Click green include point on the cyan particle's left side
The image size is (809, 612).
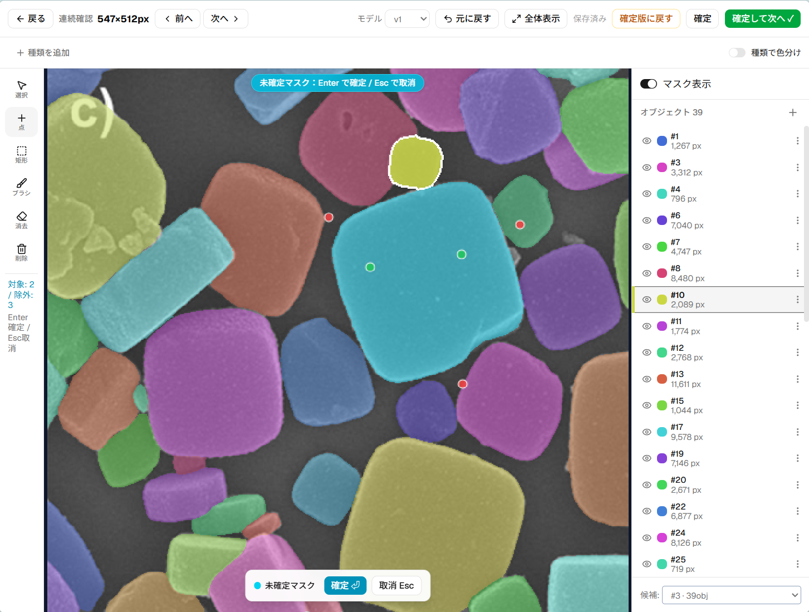pyautogui.click(x=370, y=267)
